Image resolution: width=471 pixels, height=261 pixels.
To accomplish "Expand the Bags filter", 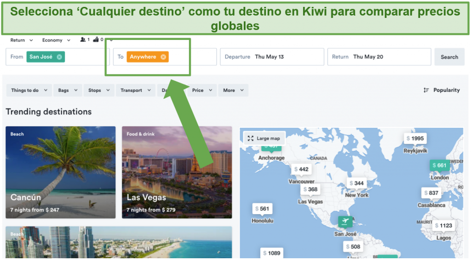I will [68, 91].
